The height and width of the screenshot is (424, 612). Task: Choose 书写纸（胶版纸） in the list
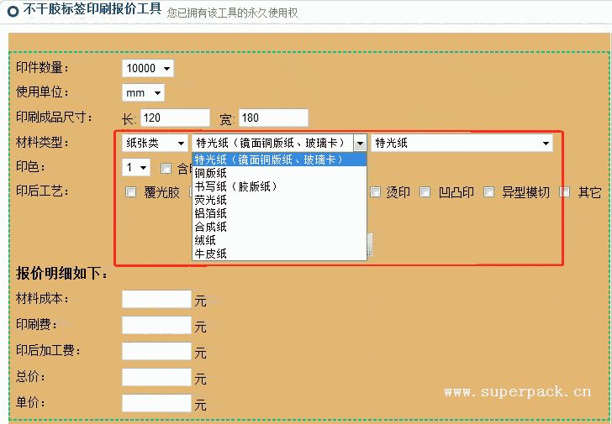[235, 186]
